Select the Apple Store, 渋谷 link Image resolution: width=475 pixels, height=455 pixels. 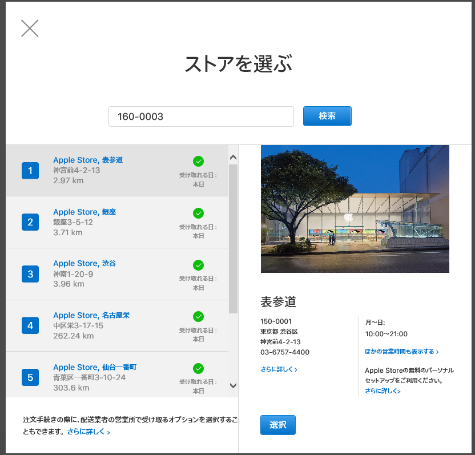(x=84, y=263)
